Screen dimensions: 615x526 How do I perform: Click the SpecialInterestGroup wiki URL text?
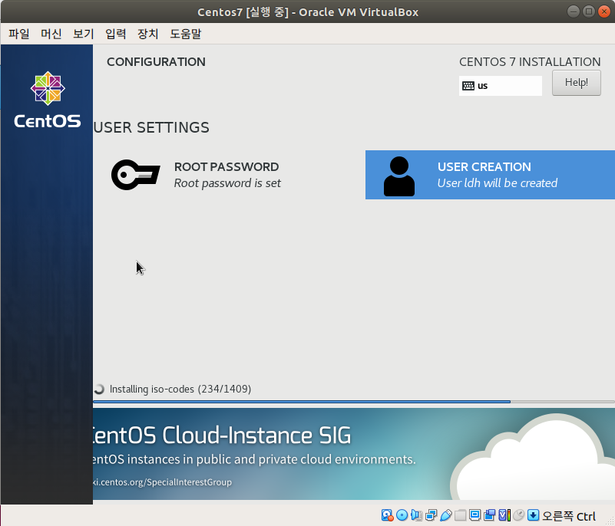click(x=161, y=482)
